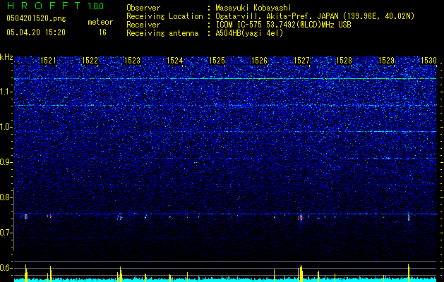This screenshot has width=444, height=282.
Task: Click the HROFFT program title text
Action: [44, 6]
